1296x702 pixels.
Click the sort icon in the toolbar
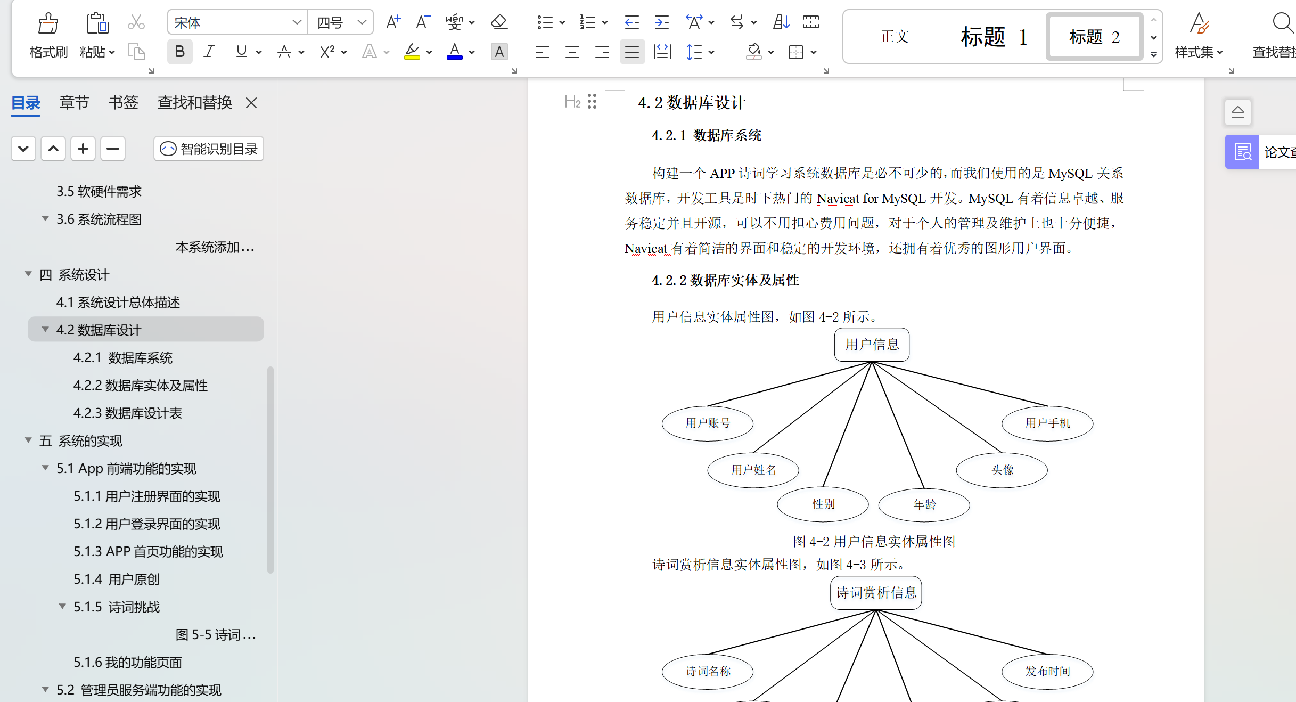[x=781, y=22]
